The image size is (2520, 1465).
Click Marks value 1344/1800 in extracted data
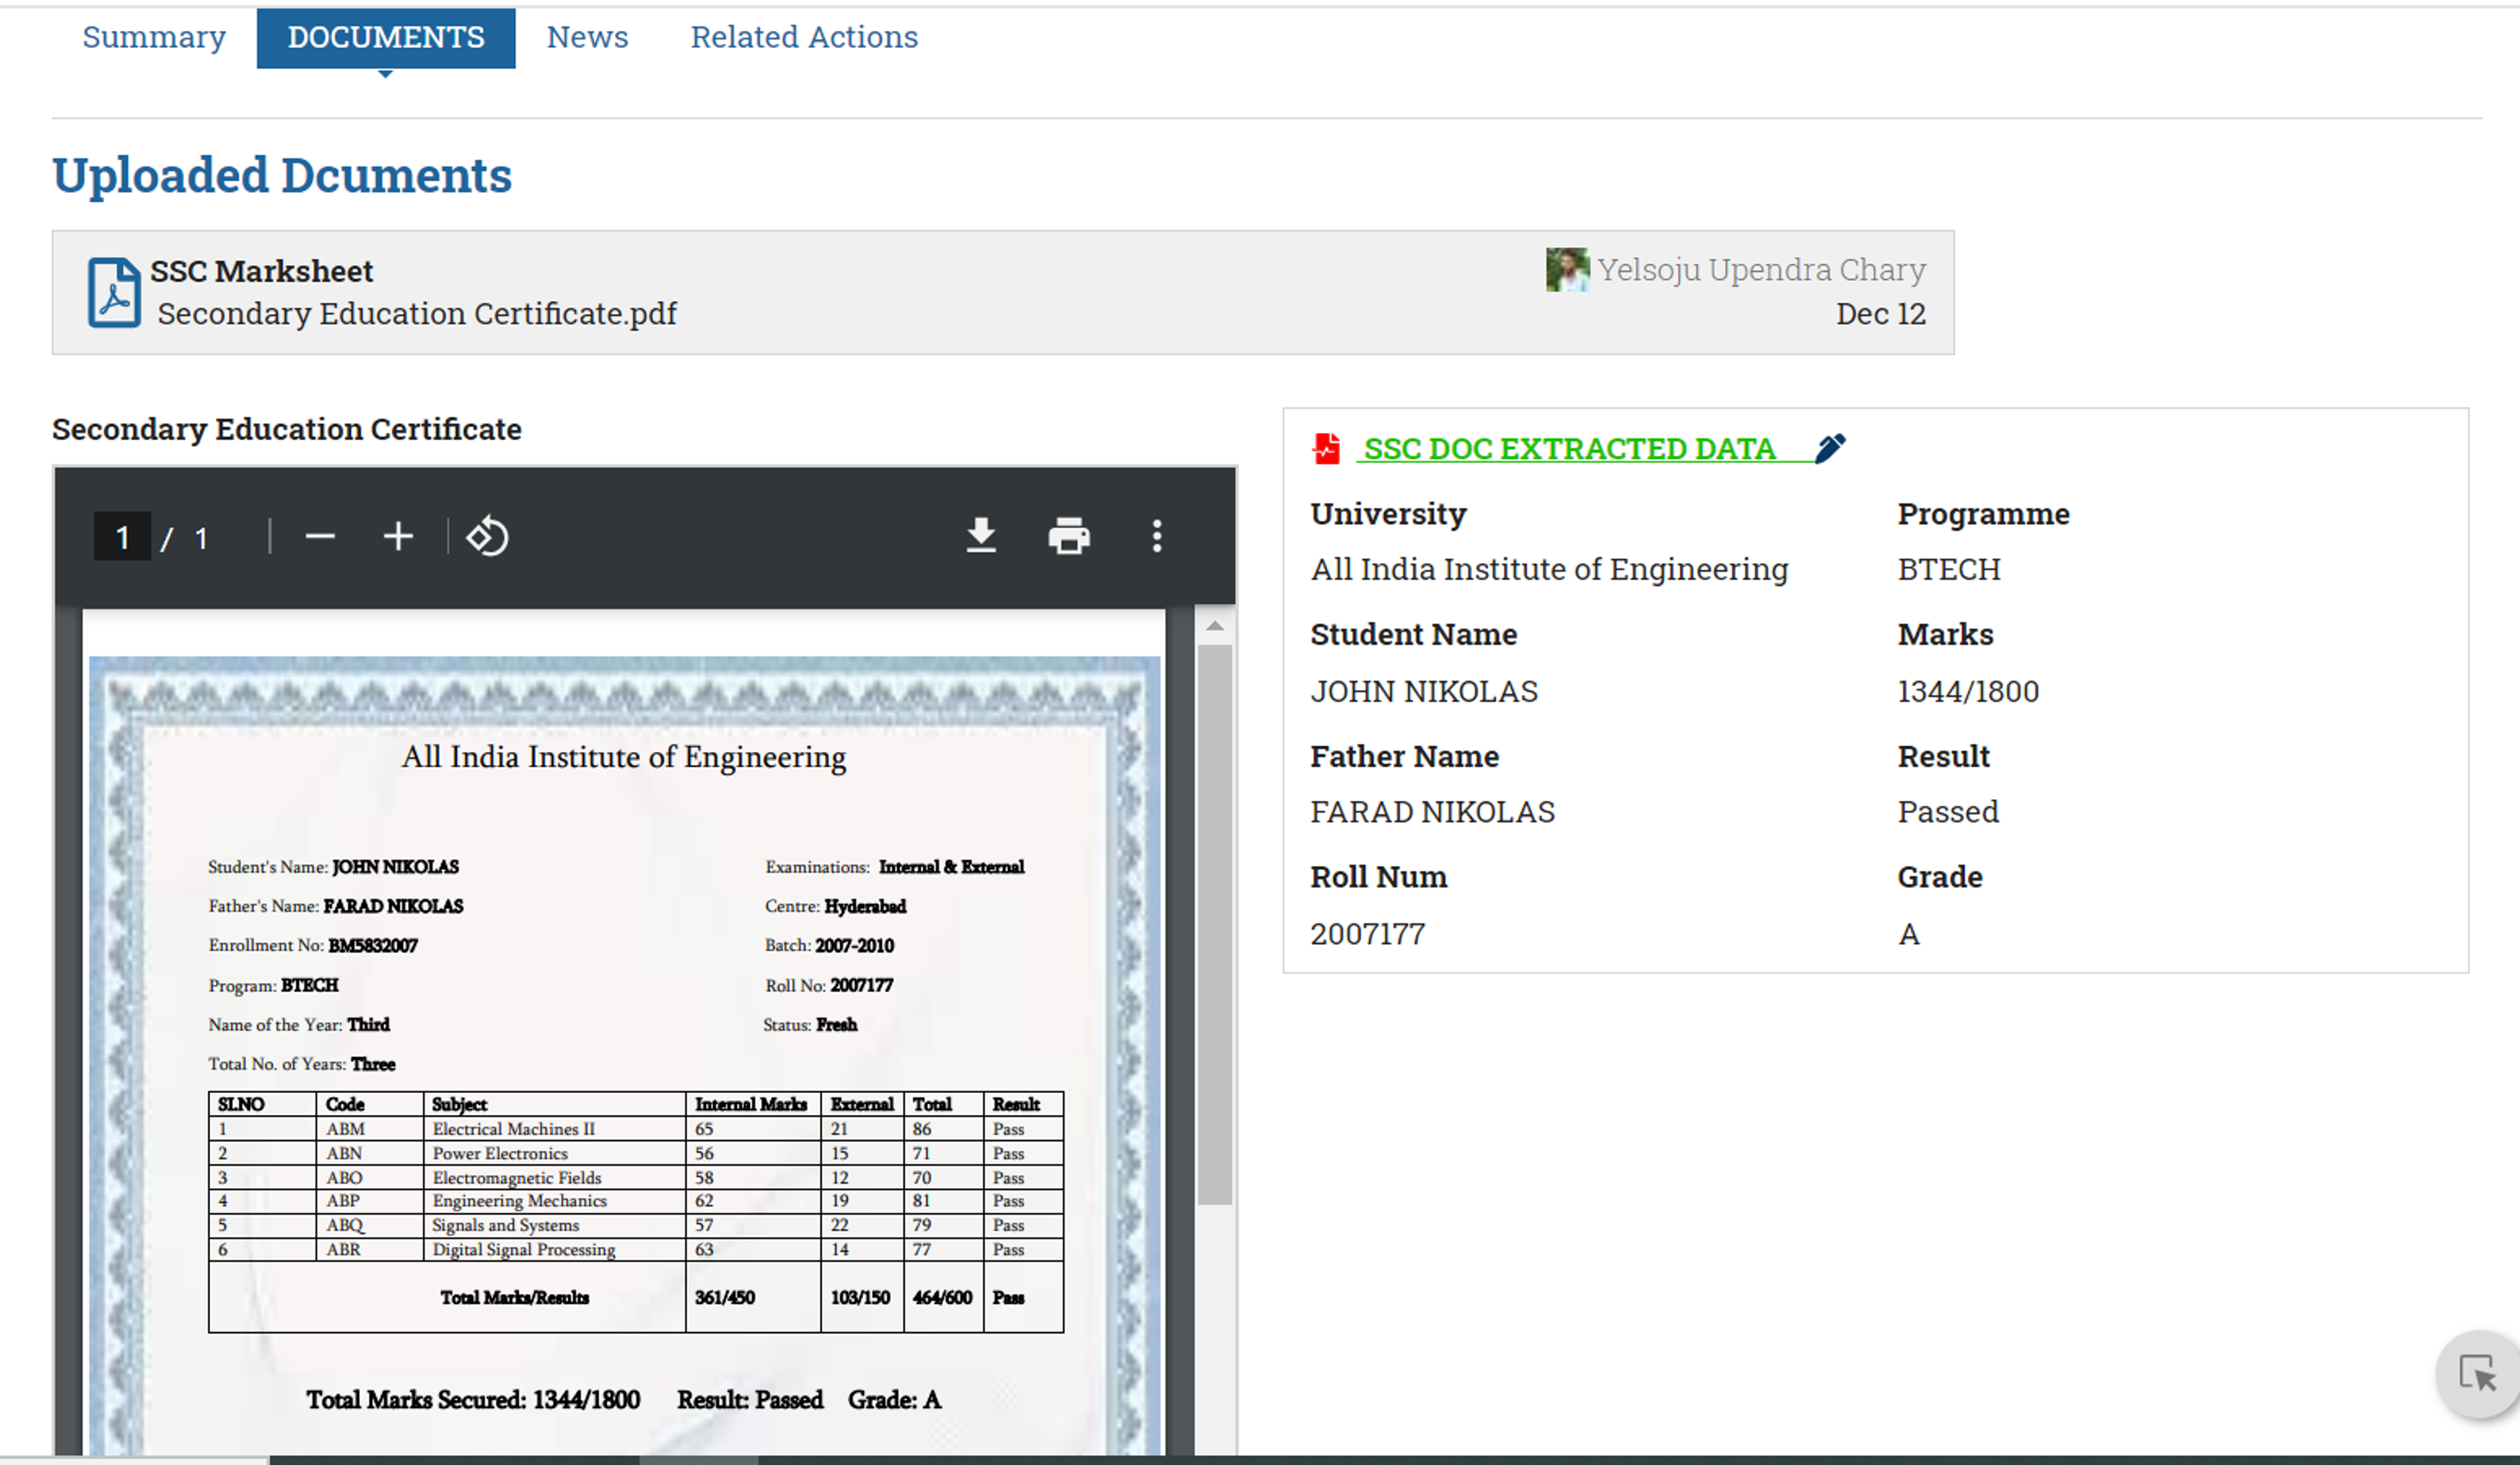coord(1968,691)
